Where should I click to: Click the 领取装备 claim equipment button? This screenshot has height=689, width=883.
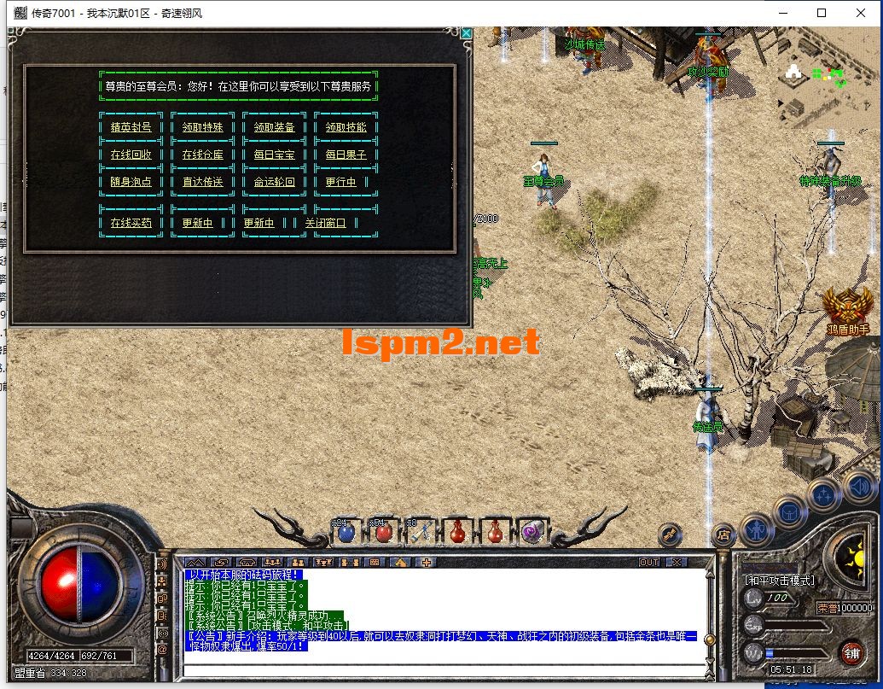tap(274, 127)
